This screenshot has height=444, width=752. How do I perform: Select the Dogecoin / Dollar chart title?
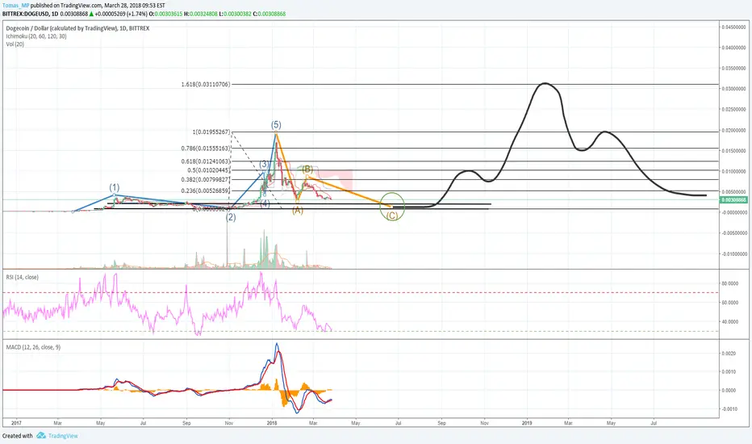click(77, 28)
